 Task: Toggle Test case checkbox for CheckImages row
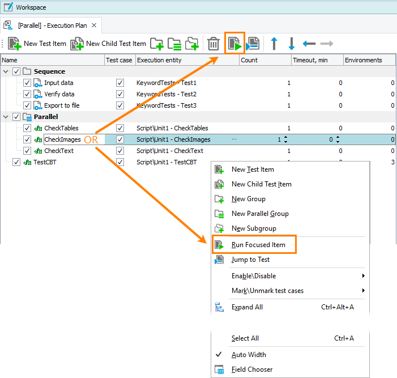point(120,139)
